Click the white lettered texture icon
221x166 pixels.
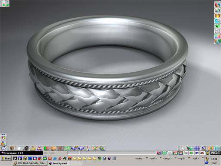coord(218,31)
